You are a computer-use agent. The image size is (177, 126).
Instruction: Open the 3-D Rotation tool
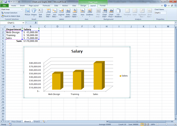coord(118,13)
